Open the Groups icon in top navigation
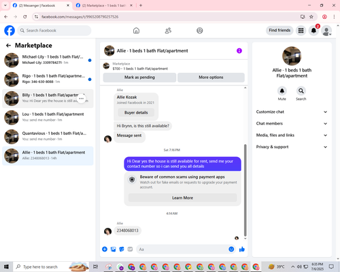The width and height of the screenshot is (340, 272). 200,31
